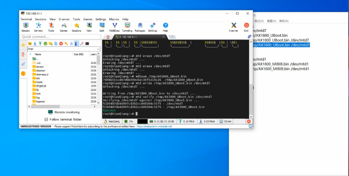Open a new tab with the tab button

pos(172,37)
